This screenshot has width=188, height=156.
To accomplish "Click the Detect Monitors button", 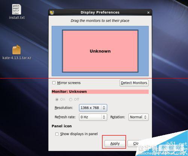I will click(x=134, y=83).
